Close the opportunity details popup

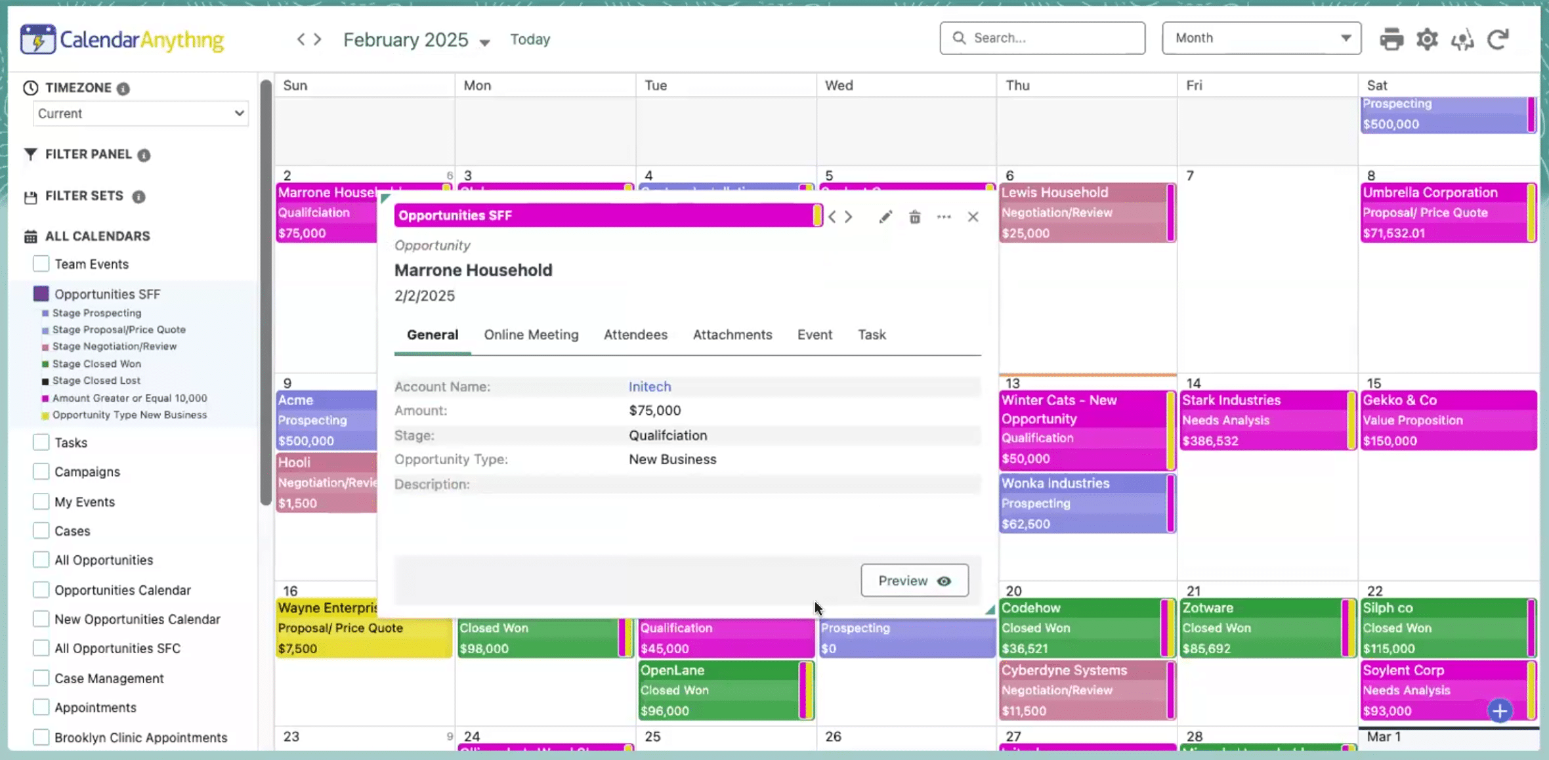973,217
